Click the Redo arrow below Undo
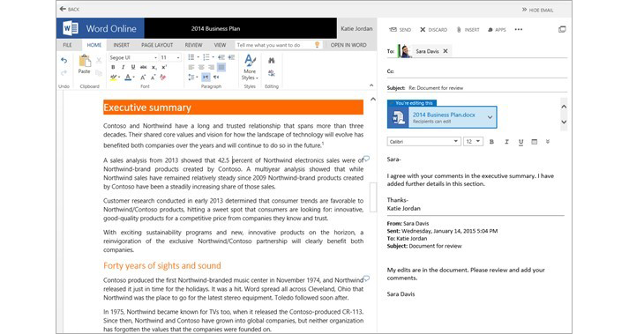The height and width of the screenshot is (334, 629). click(x=64, y=72)
